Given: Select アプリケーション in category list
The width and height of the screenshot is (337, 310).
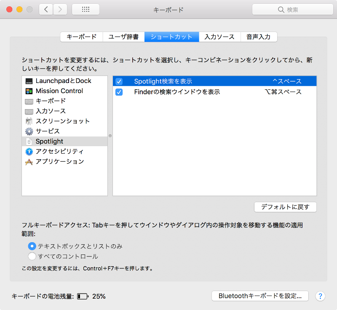Looking at the screenshot, I should 65,162.
